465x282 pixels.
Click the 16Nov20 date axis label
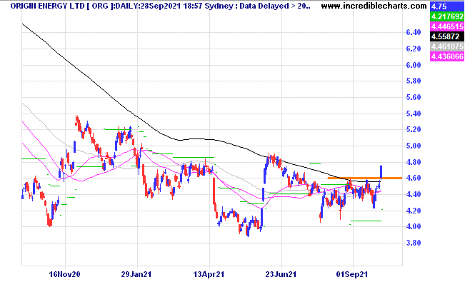(64, 274)
